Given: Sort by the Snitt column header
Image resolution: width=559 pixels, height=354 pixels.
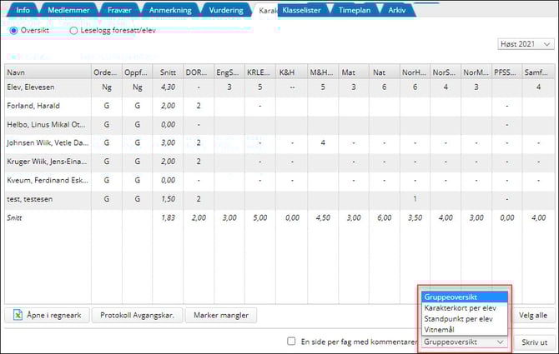Looking at the screenshot, I should [x=167, y=72].
